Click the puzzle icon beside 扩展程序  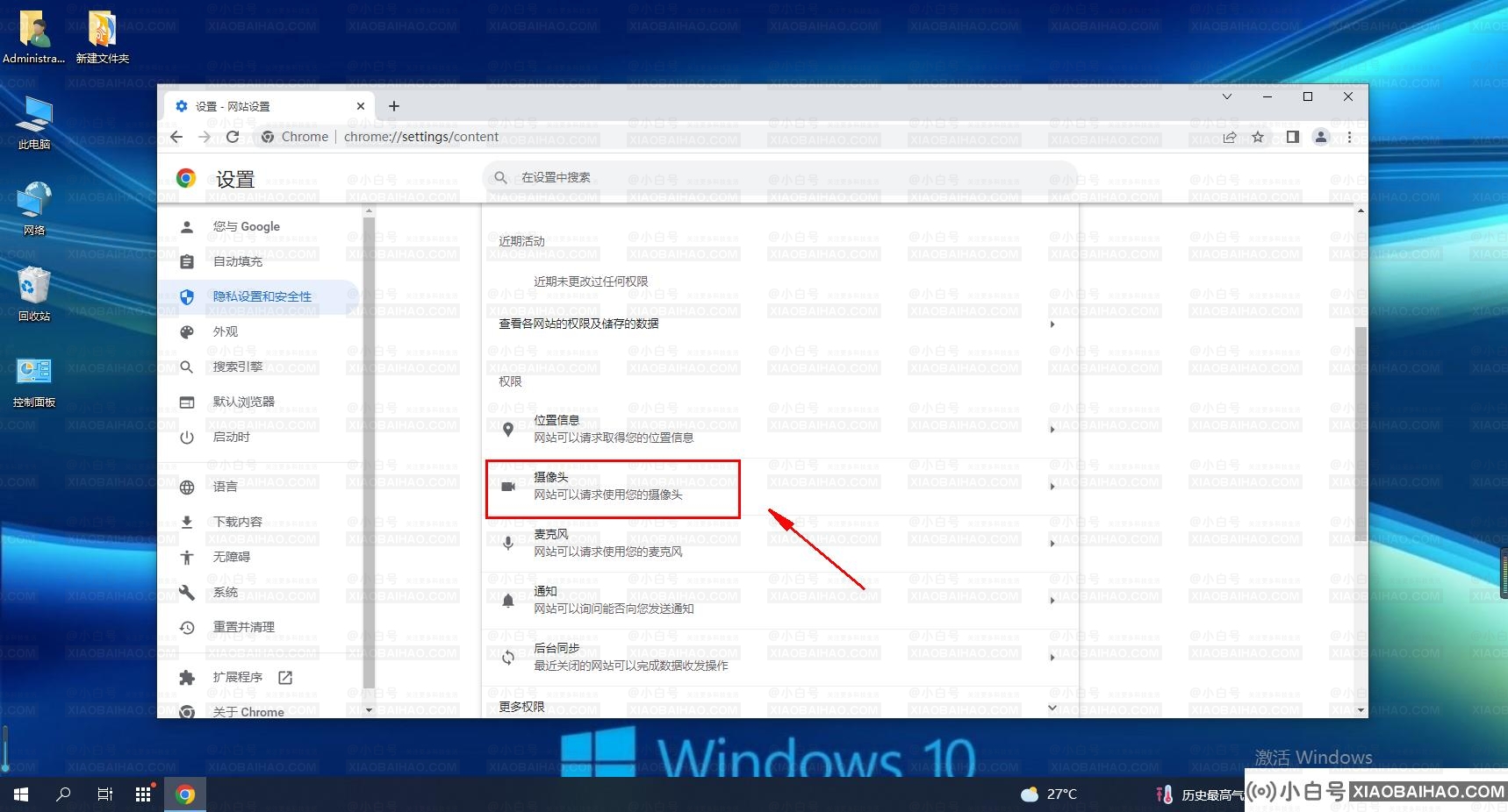[x=187, y=677]
